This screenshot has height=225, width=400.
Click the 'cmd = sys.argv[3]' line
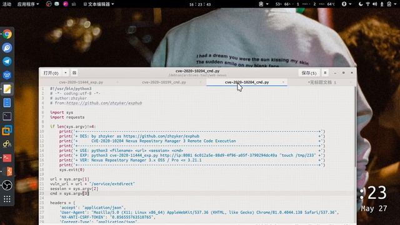click(69, 193)
